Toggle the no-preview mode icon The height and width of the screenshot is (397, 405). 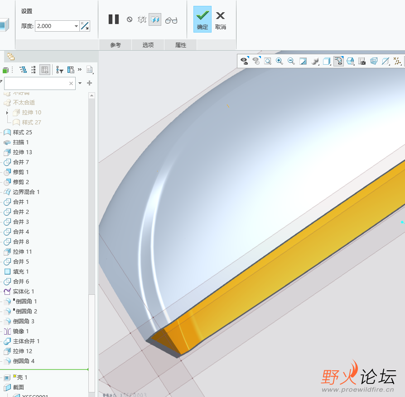pos(130,20)
